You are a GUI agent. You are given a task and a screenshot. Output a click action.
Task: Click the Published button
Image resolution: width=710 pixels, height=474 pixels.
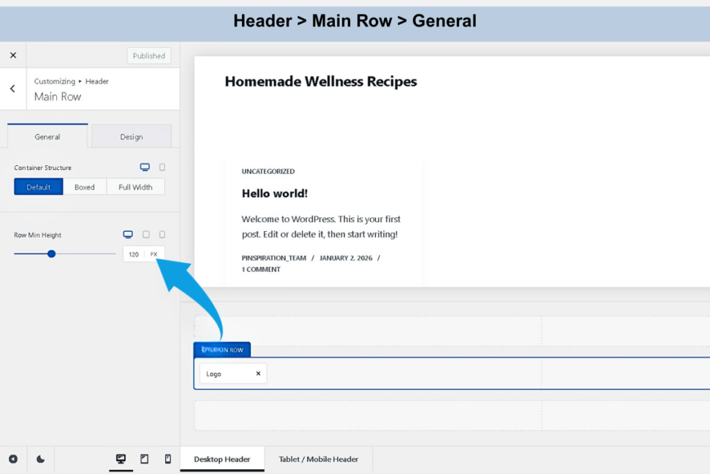[149, 56]
